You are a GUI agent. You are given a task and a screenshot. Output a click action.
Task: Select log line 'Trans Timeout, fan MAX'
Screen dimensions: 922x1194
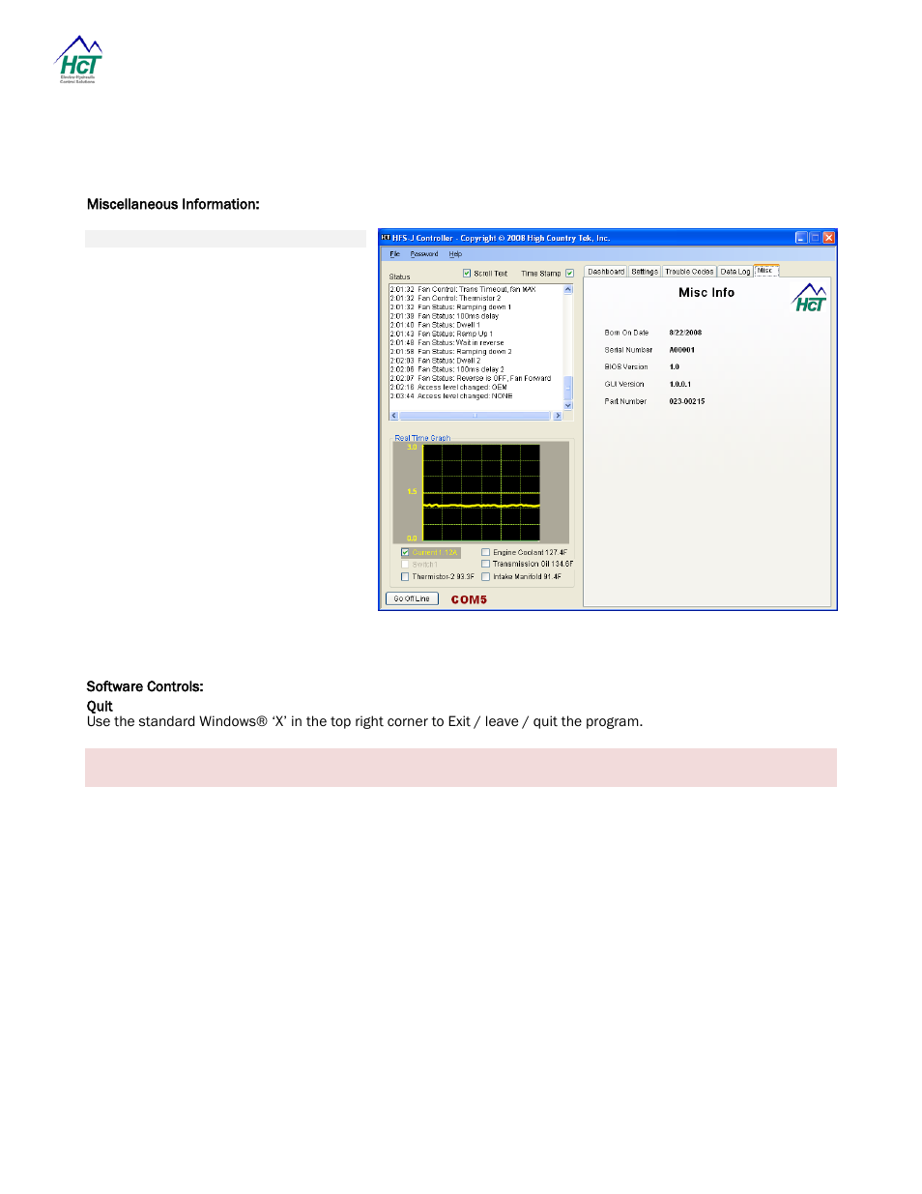pos(463,289)
